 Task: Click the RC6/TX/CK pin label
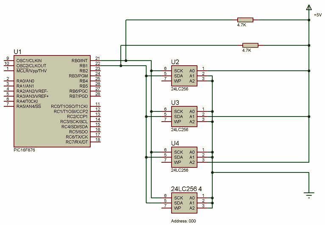click(x=77, y=137)
